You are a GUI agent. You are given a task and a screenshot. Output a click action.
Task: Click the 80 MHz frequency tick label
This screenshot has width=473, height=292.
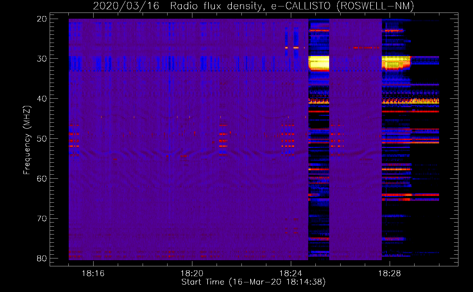[42, 258]
